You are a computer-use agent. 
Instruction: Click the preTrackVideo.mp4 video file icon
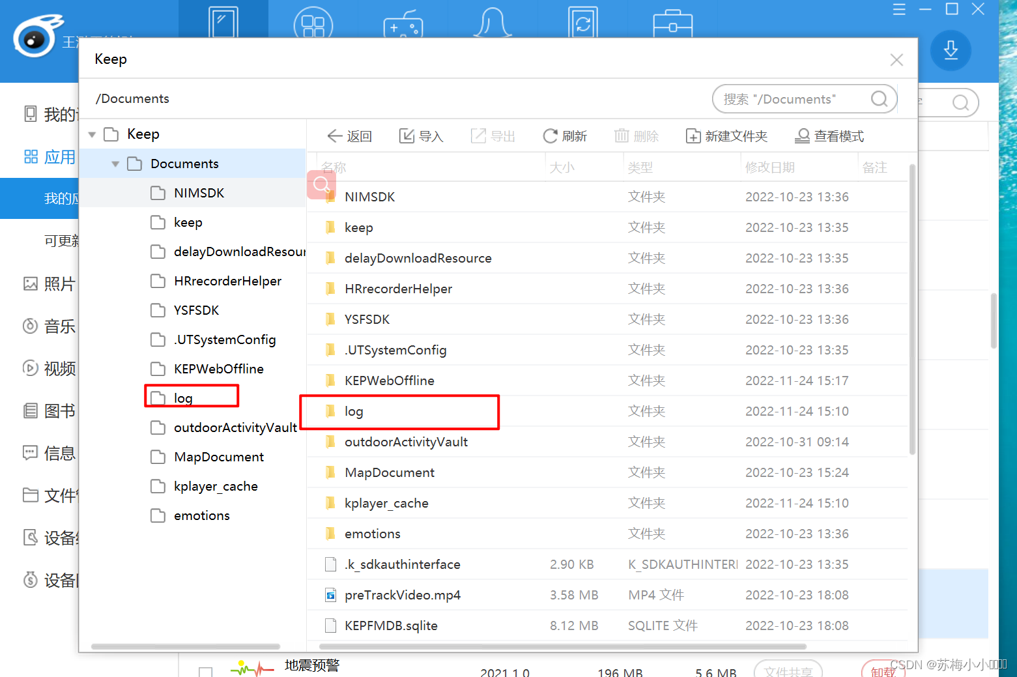pyautogui.click(x=330, y=595)
